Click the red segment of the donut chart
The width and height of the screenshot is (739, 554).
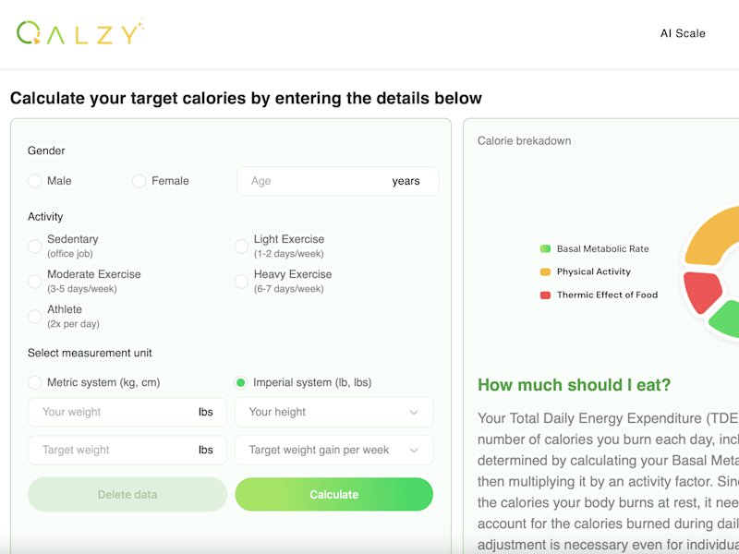click(x=701, y=292)
